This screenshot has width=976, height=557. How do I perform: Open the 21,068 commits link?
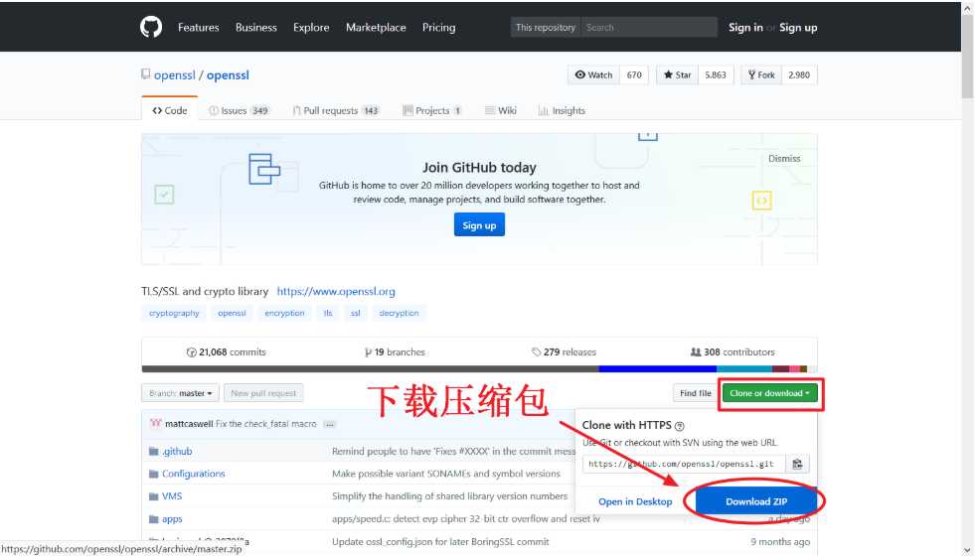(226, 351)
